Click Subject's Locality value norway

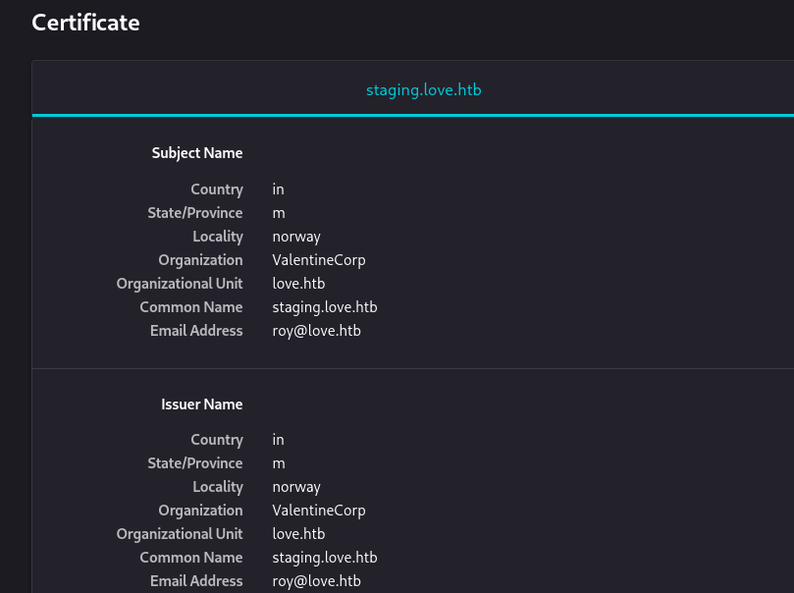pos(296,237)
